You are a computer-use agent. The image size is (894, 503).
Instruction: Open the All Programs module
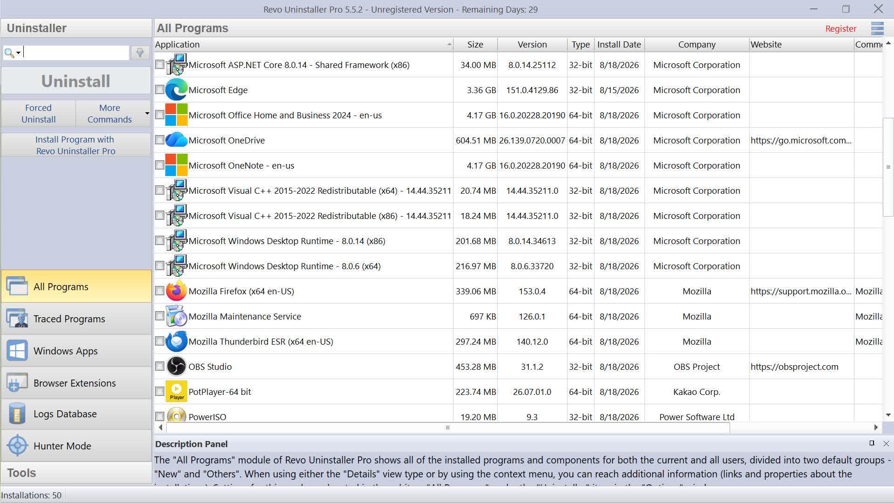[76, 286]
